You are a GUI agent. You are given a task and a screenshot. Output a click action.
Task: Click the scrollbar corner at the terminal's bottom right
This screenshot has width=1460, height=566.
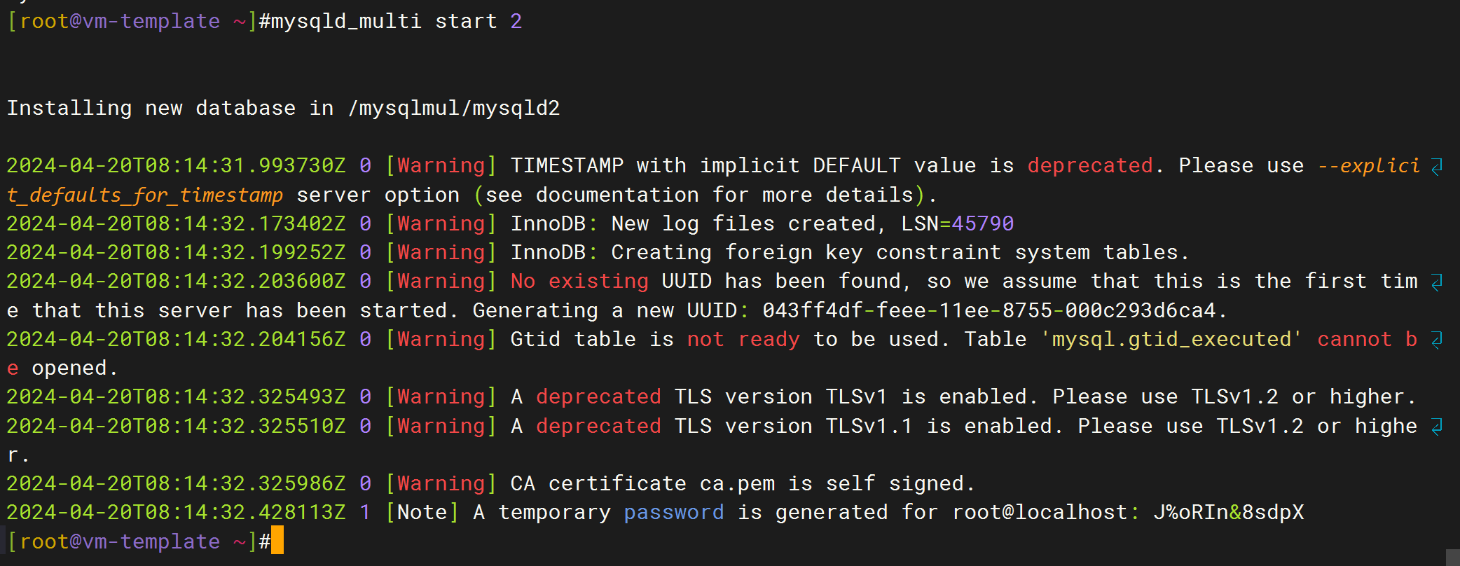click(x=1453, y=558)
